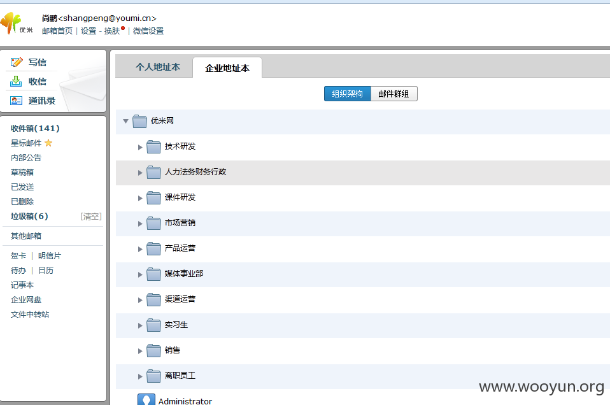
Task: Open 企业网盘 link
Action: click(26, 300)
